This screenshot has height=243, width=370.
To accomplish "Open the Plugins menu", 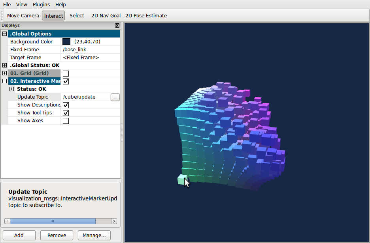I will pos(41,5).
